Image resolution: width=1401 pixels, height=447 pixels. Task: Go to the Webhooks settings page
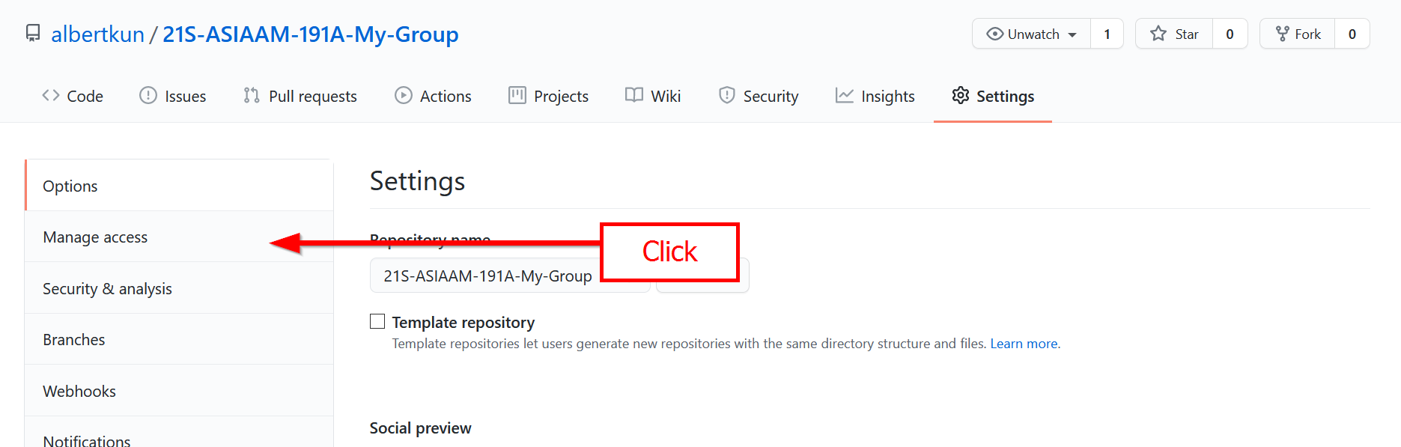click(x=79, y=392)
